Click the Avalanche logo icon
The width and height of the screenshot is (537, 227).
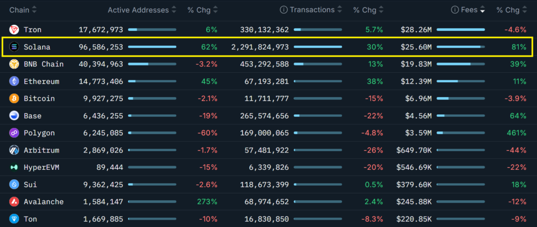[x=14, y=202]
